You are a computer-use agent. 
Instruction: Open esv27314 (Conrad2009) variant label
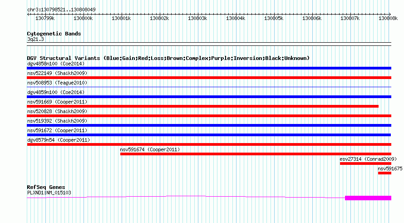coord(368,159)
